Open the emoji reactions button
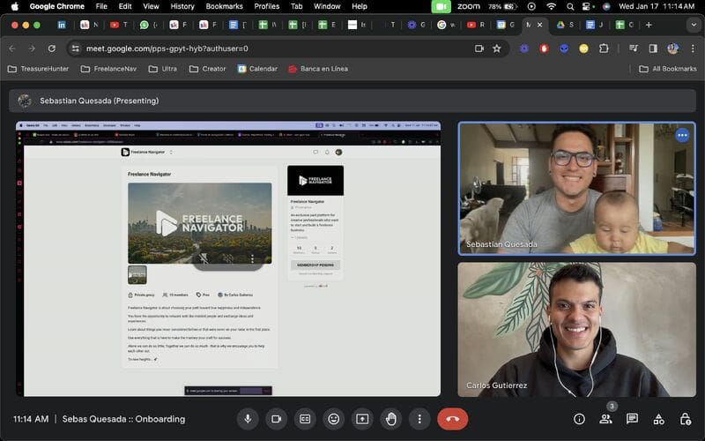This screenshot has width=705, height=441. 333,419
